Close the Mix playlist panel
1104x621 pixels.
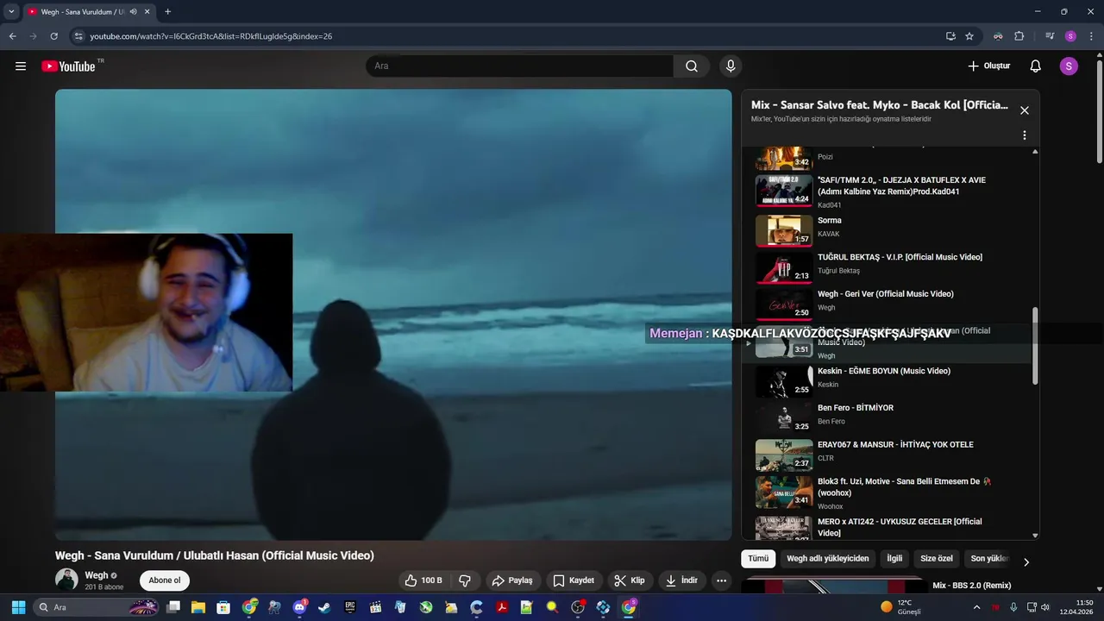(1025, 110)
